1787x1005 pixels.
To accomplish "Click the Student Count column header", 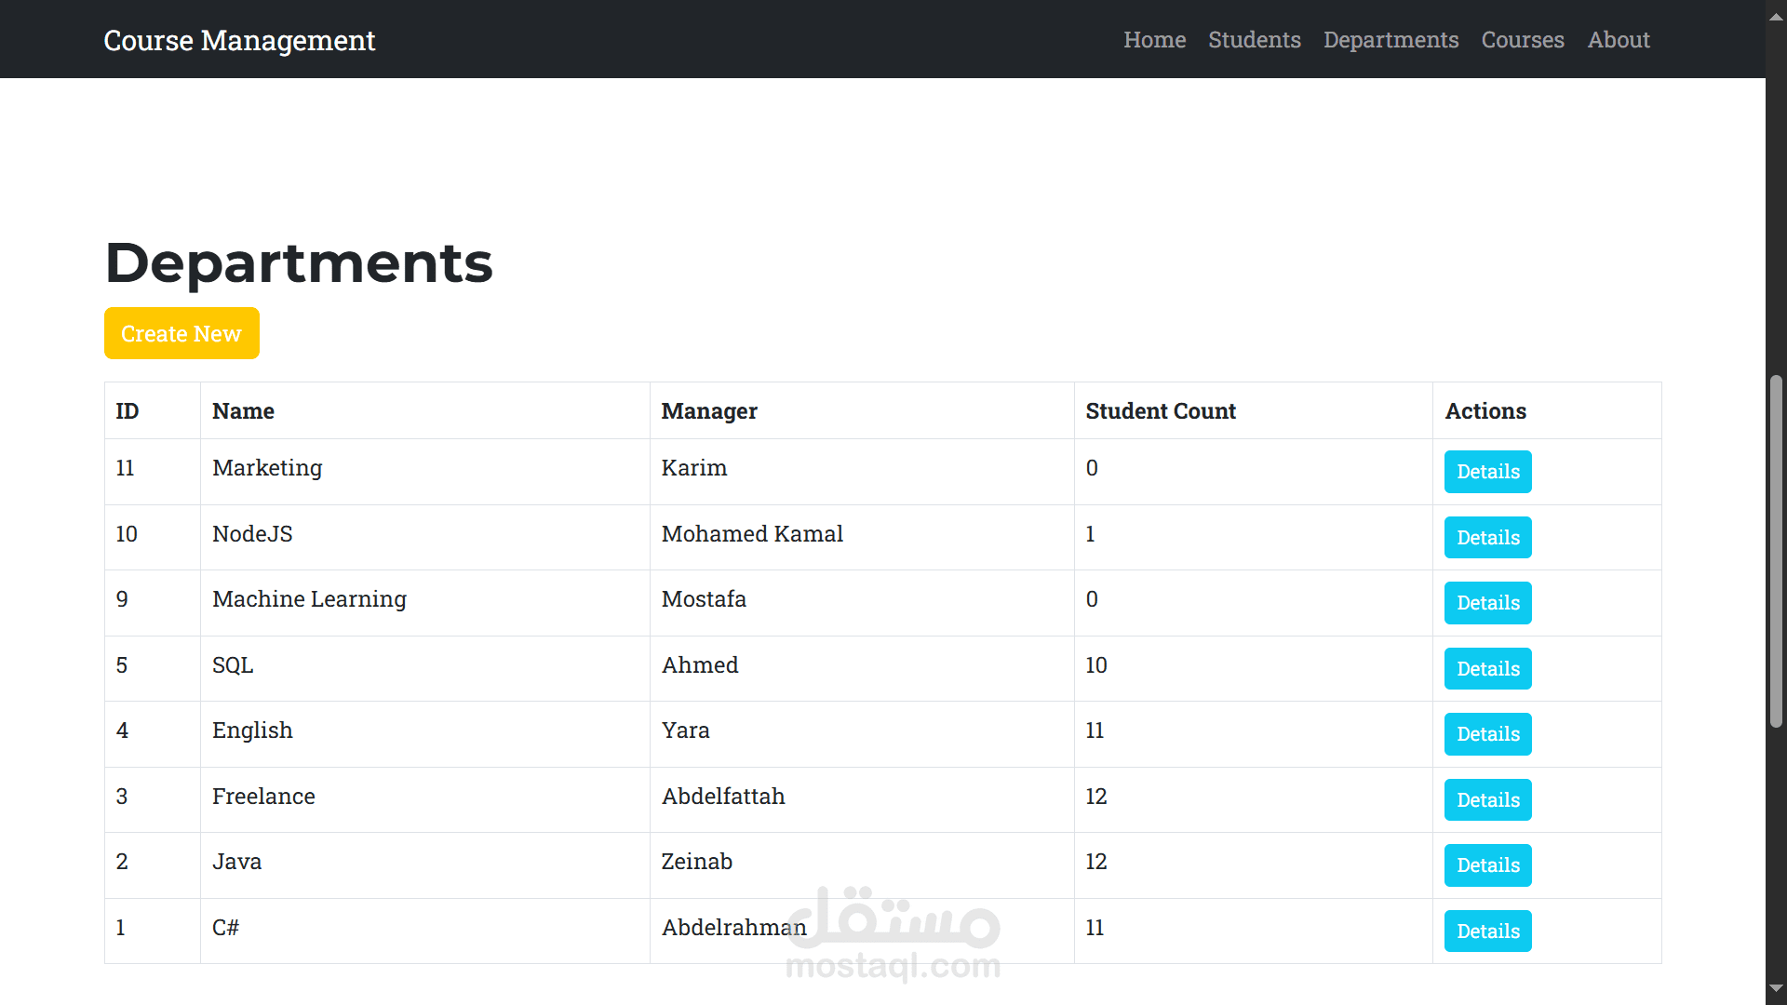I will click(1160, 411).
